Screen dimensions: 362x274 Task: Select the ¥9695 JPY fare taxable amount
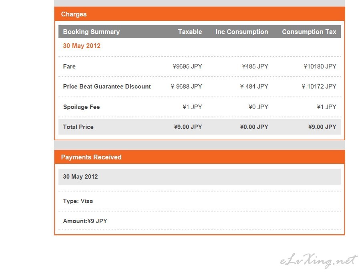187,66
